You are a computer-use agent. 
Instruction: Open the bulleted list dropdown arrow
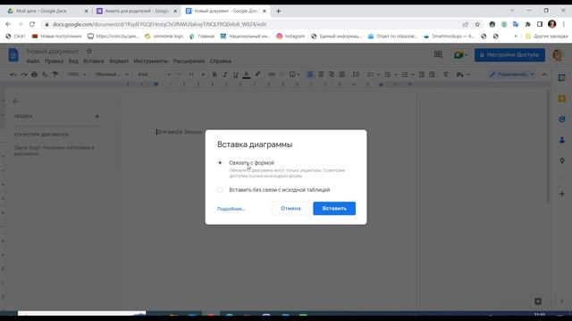[x=395, y=75]
